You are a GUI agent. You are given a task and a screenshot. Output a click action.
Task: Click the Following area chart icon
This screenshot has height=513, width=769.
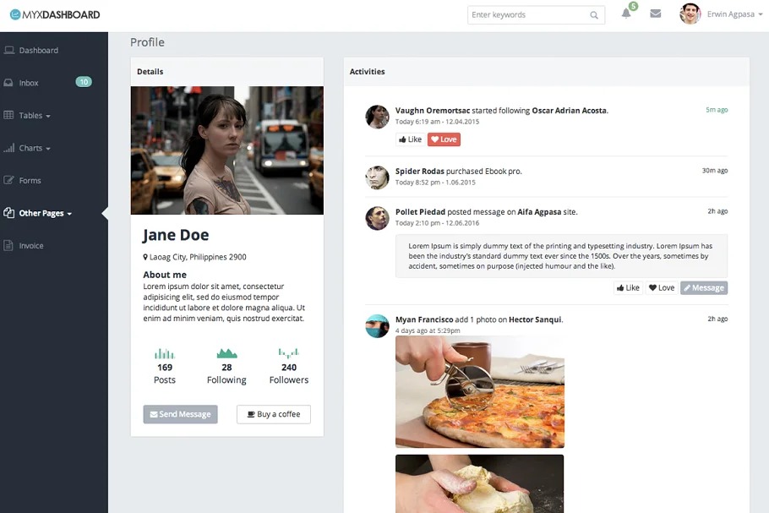pyautogui.click(x=226, y=353)
